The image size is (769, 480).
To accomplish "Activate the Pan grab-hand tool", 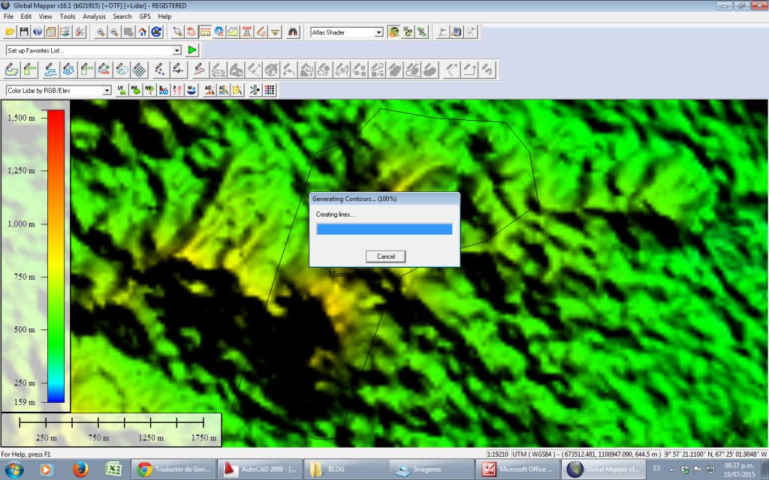I will pos(191,31).
